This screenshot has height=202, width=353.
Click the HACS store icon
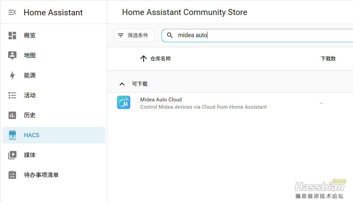click(12, 135)
